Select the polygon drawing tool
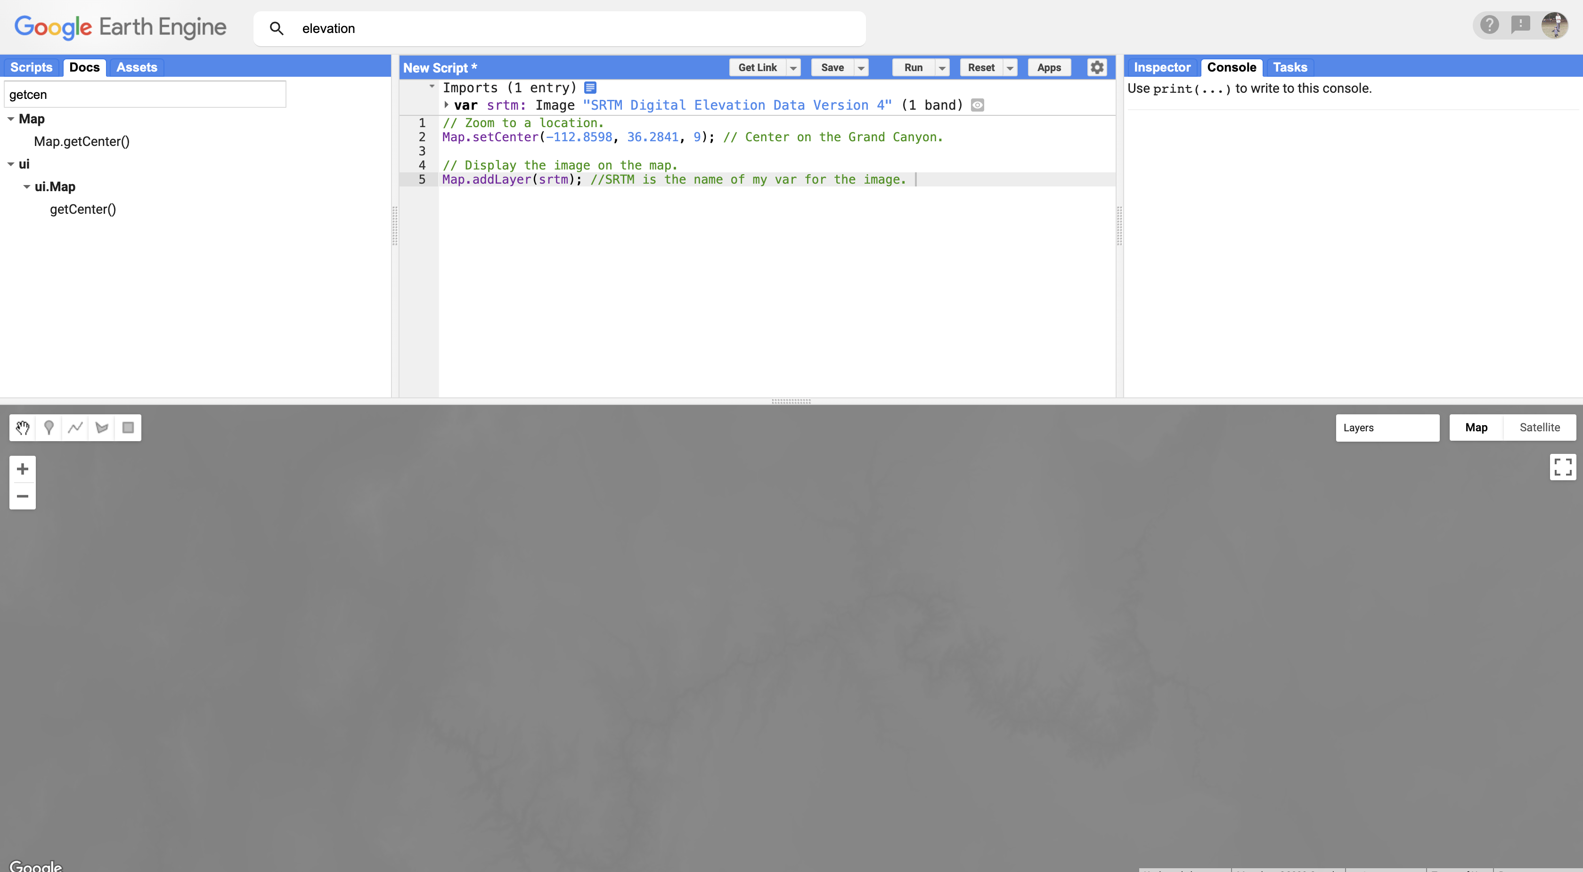 [101, 428]
